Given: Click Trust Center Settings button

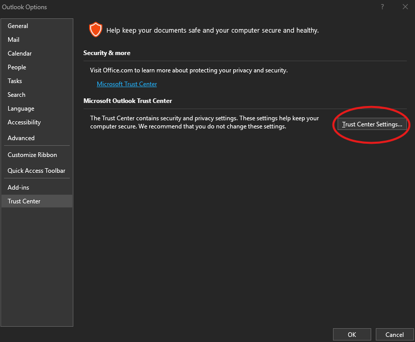Looking at the screenshot, I should click(x=371, y=124).
